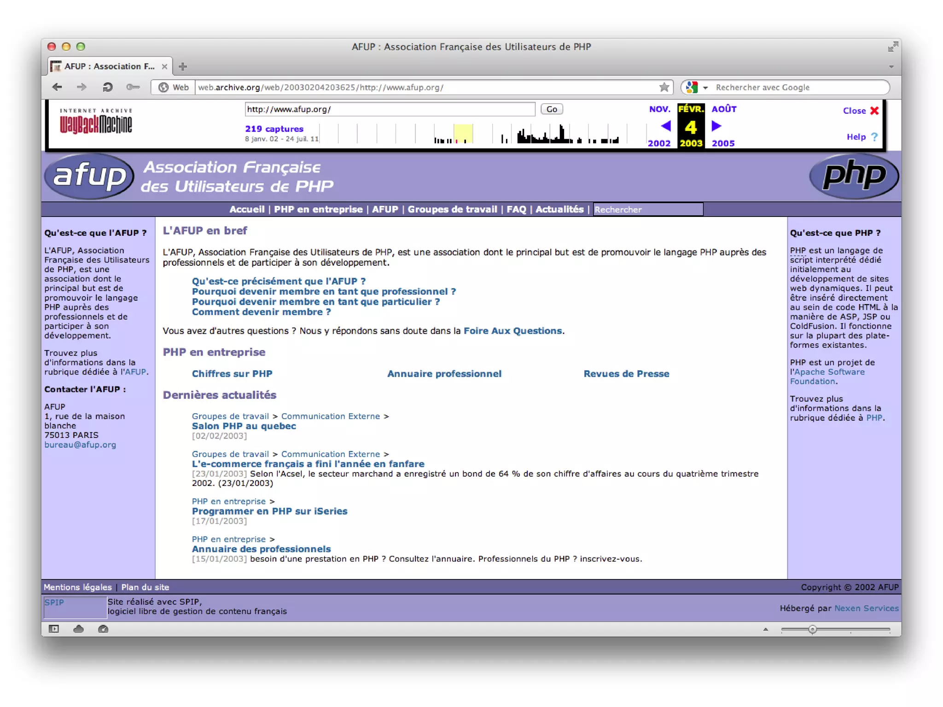943x707 pixels.
Task: Adjust the zoom slider in status bar
Action: coord(812,629)
